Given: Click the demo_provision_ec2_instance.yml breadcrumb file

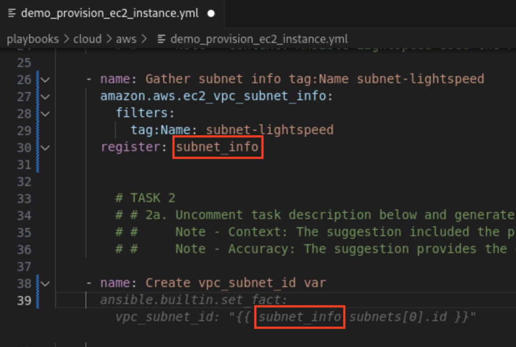Looking at the screenshot, I should [259, 39].
